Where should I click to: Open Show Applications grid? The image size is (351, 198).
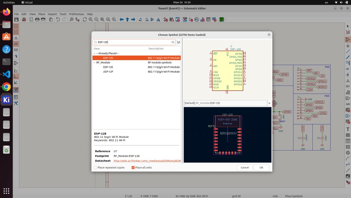coord(6,191)
